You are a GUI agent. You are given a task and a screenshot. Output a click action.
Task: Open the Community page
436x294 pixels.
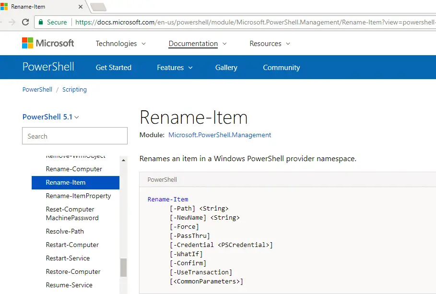pyautogui.click(x=282, y=67)
